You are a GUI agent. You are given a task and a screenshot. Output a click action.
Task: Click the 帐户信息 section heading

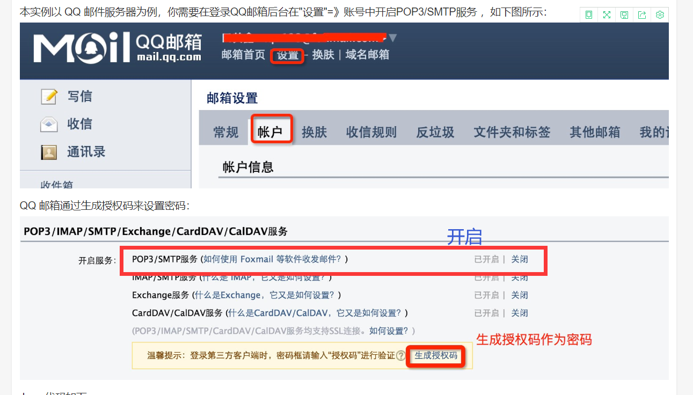(248, 167)
